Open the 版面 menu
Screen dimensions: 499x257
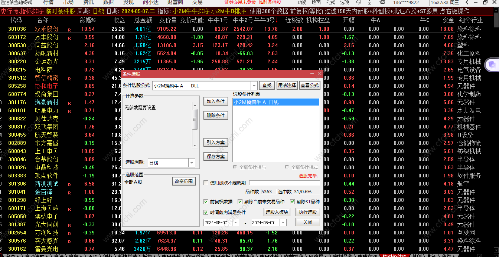(316, 2)
